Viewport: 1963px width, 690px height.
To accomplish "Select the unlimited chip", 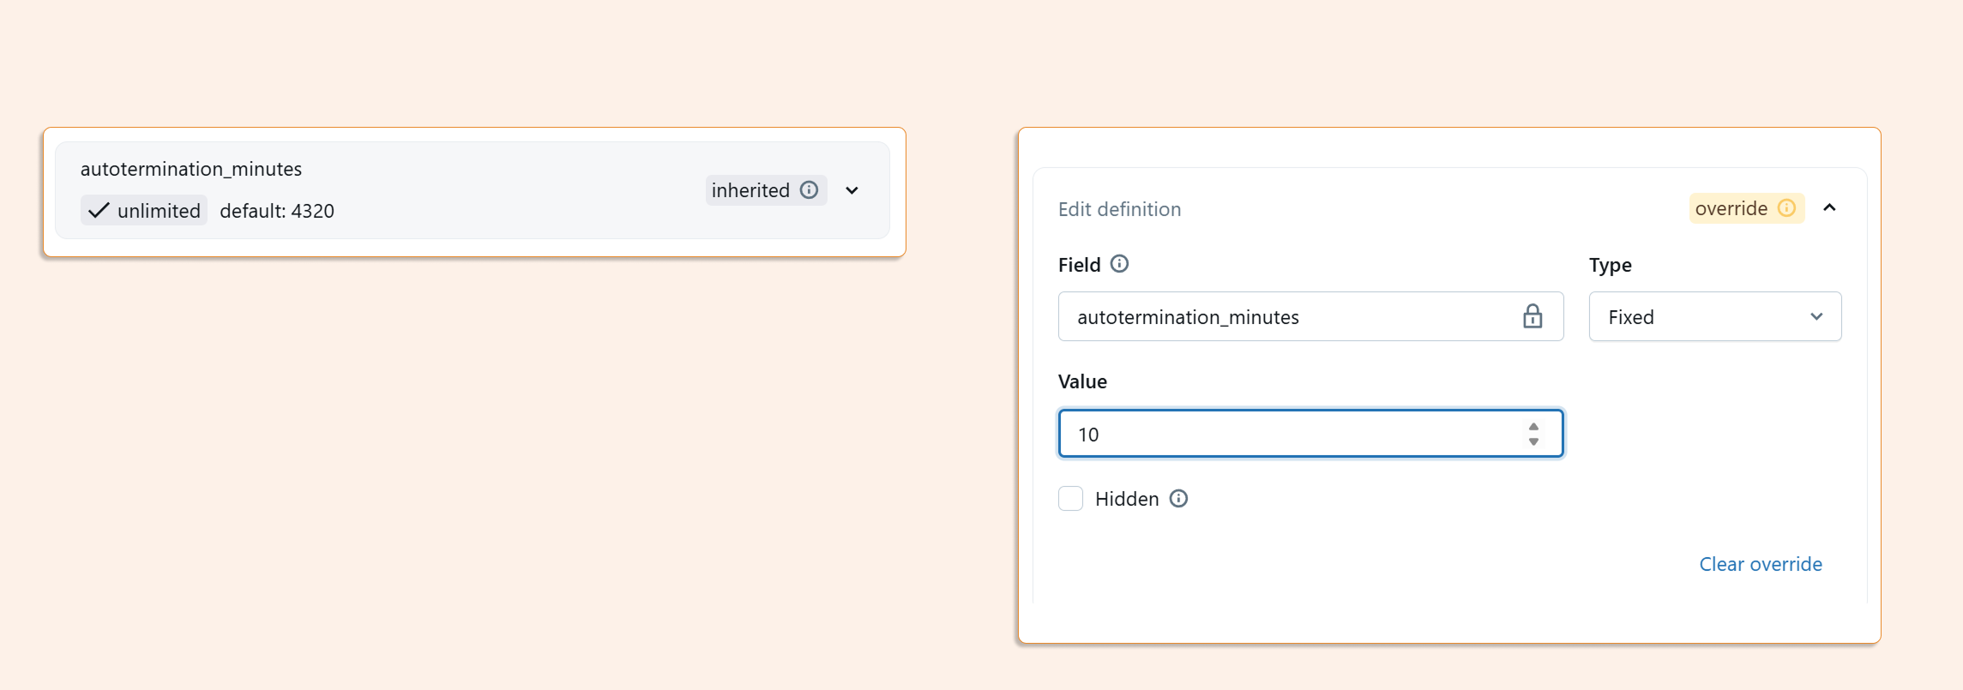I will (144, 210).
